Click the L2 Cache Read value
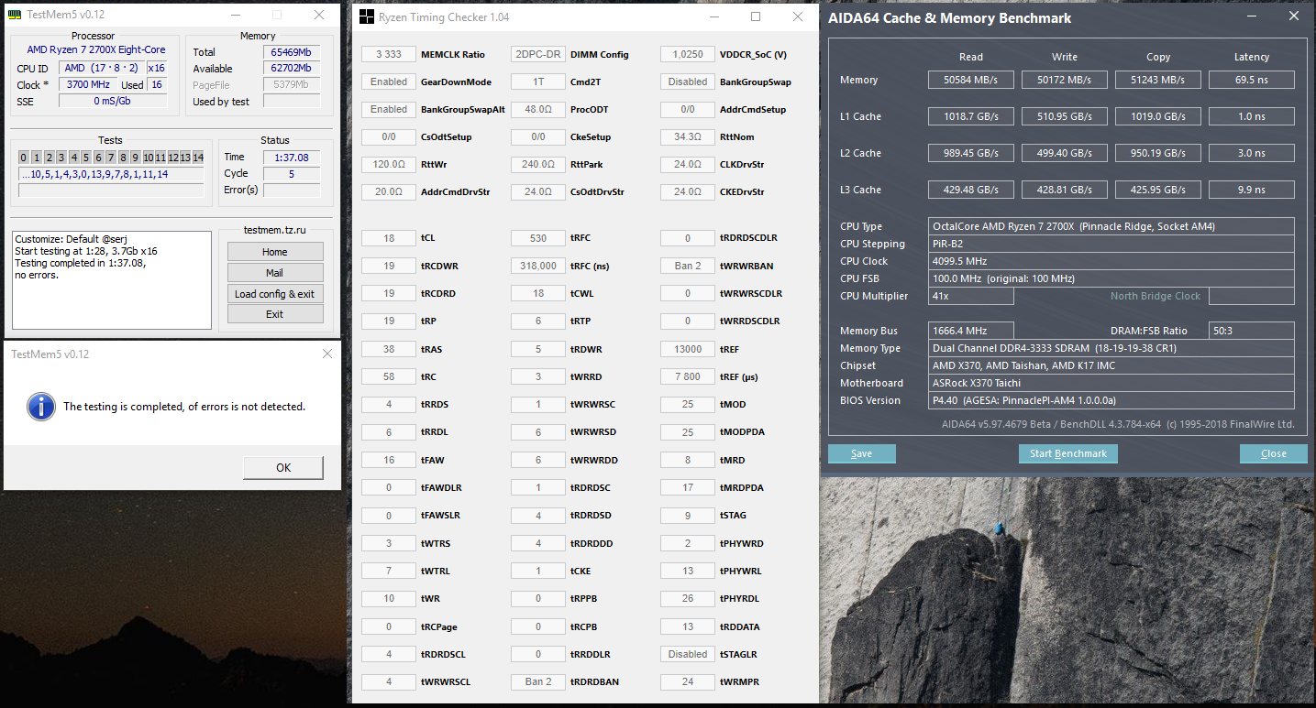This screenshot has height=708, width=1316. [x=971, y=153]
